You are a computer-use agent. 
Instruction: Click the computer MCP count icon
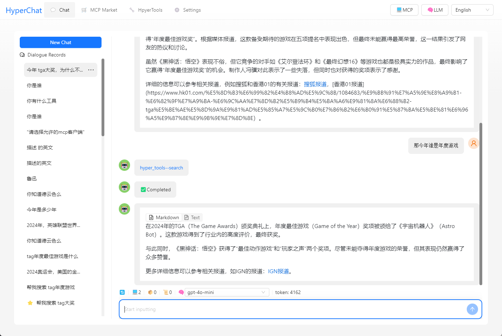tap(135, 292)
